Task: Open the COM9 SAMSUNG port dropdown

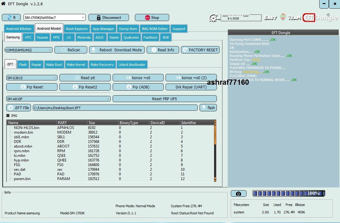Action: point(28,50)
